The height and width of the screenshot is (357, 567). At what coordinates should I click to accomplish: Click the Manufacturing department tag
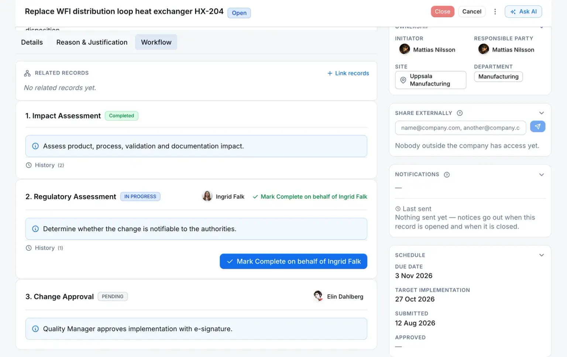click(498, 77)
